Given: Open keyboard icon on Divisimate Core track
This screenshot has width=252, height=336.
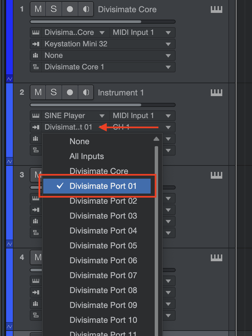Looking at the screenshot, I should [x=217, y=9].
